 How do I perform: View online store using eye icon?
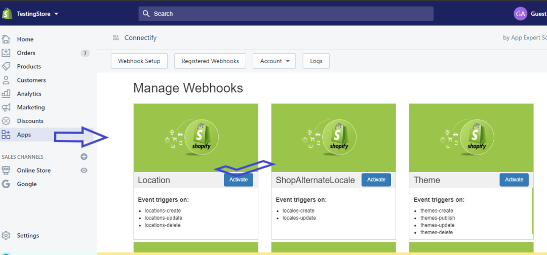[x=84, y=171]
